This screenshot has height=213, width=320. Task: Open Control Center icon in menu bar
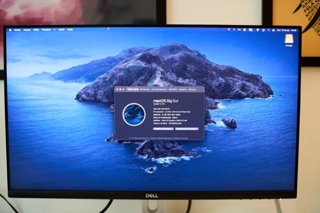tap(273, 30)
